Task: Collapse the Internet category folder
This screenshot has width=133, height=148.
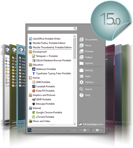Action: point(30,108)
